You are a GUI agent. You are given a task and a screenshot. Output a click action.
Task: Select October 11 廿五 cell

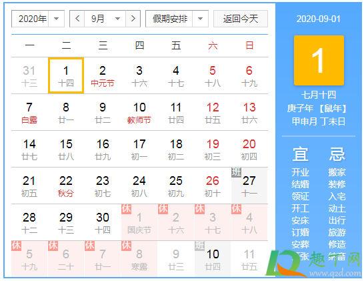[x=249, y=259]
